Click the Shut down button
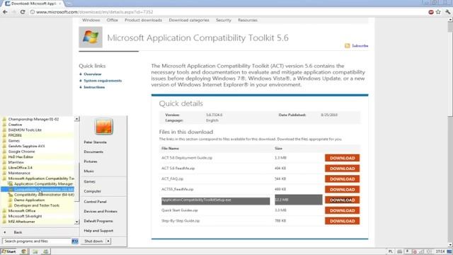Image resolution: width=453 pixels, height=255 pixels. pyautogui.click(x=93, y=241)
